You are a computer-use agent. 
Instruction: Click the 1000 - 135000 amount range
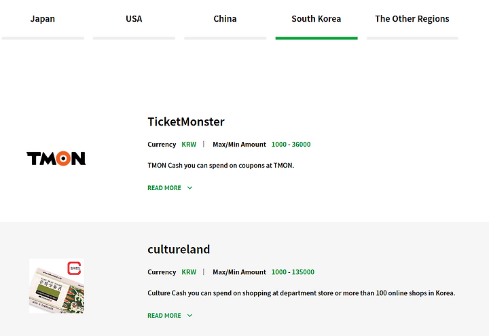coord(293,272)
